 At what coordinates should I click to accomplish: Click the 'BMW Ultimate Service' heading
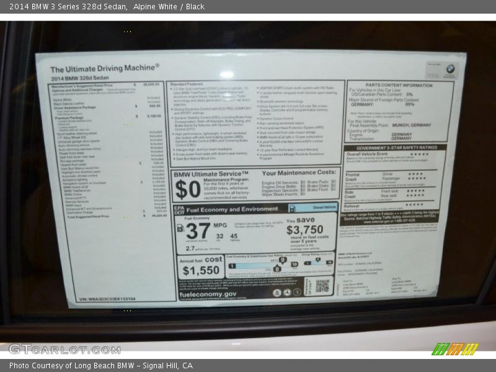(211, 174)
